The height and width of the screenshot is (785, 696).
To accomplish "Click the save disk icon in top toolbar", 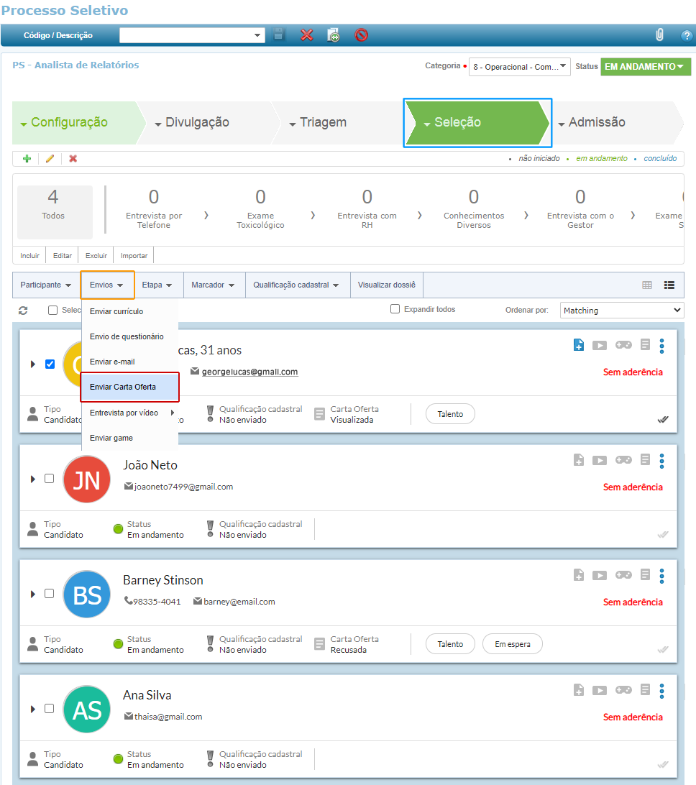I will pyautogui.click(x=279, y=35).
